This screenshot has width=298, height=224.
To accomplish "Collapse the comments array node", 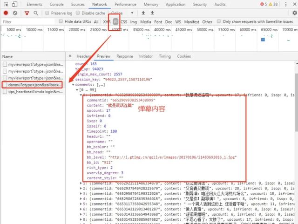I will [x=73, y=85].
